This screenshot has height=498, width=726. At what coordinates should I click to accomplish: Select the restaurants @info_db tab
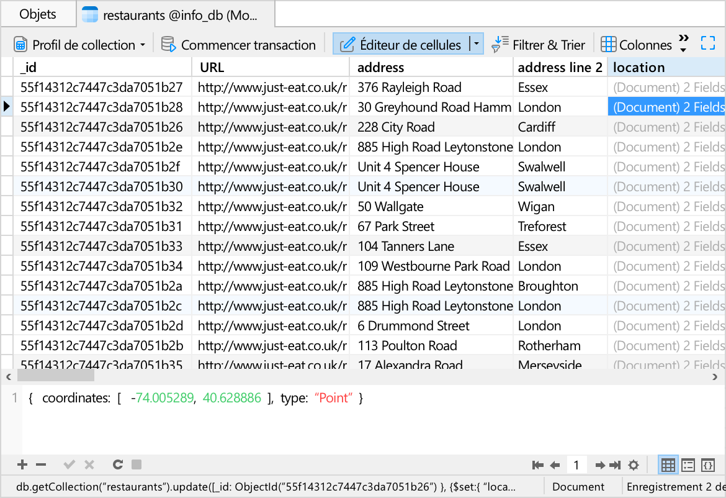[175, 15]
